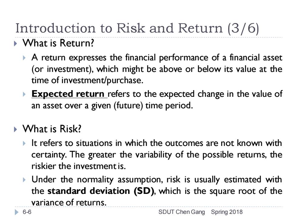The width and height of the screenshot is (297, 223).
Task: Click the sub-bullet before 'It refers to situations'
Action: (24, 143)
